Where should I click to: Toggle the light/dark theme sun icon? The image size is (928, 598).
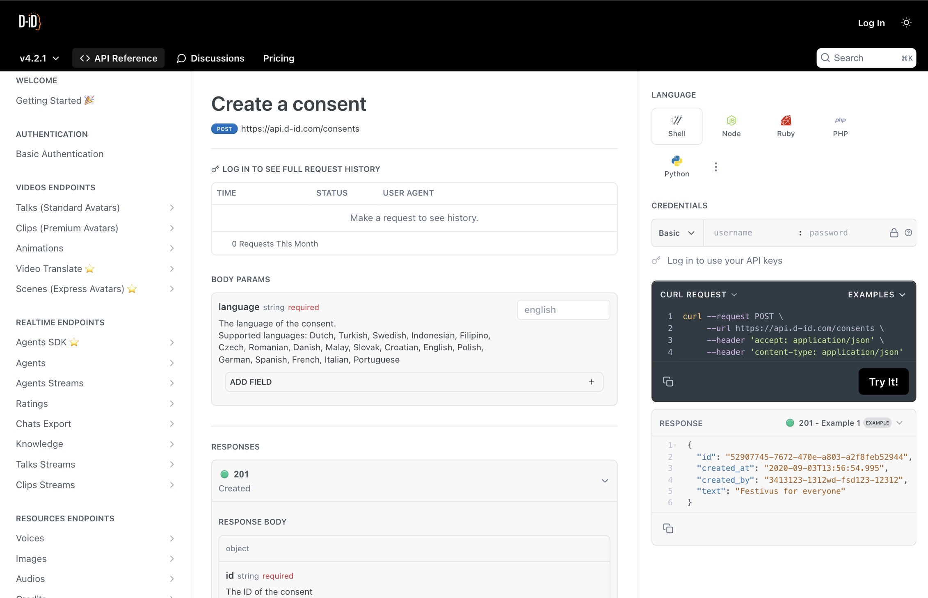906,23
